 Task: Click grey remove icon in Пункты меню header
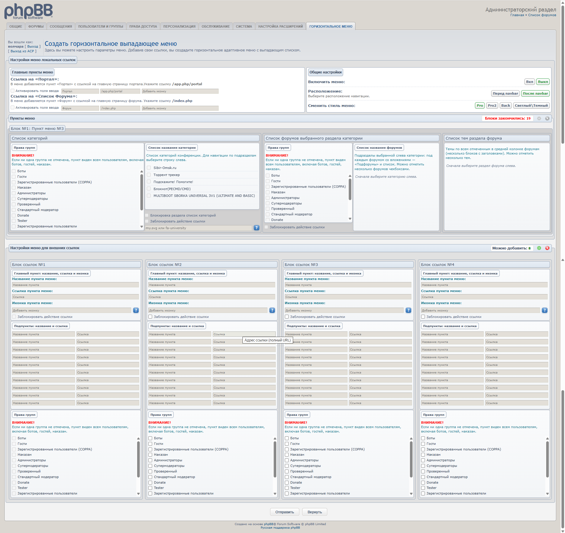pyautogui.click(x=547, y=118)
